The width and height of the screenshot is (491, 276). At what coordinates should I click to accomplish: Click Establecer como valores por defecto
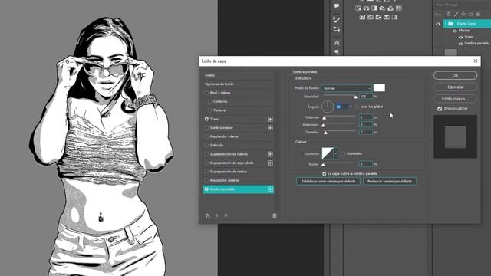(x=328, y=181)
